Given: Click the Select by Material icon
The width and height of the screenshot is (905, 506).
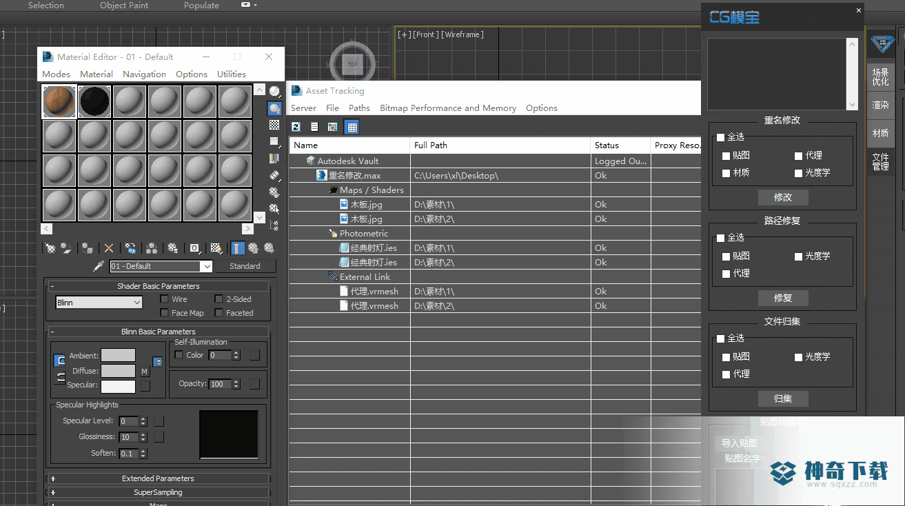Looking at the screenshot, I should tap(274, 208).
